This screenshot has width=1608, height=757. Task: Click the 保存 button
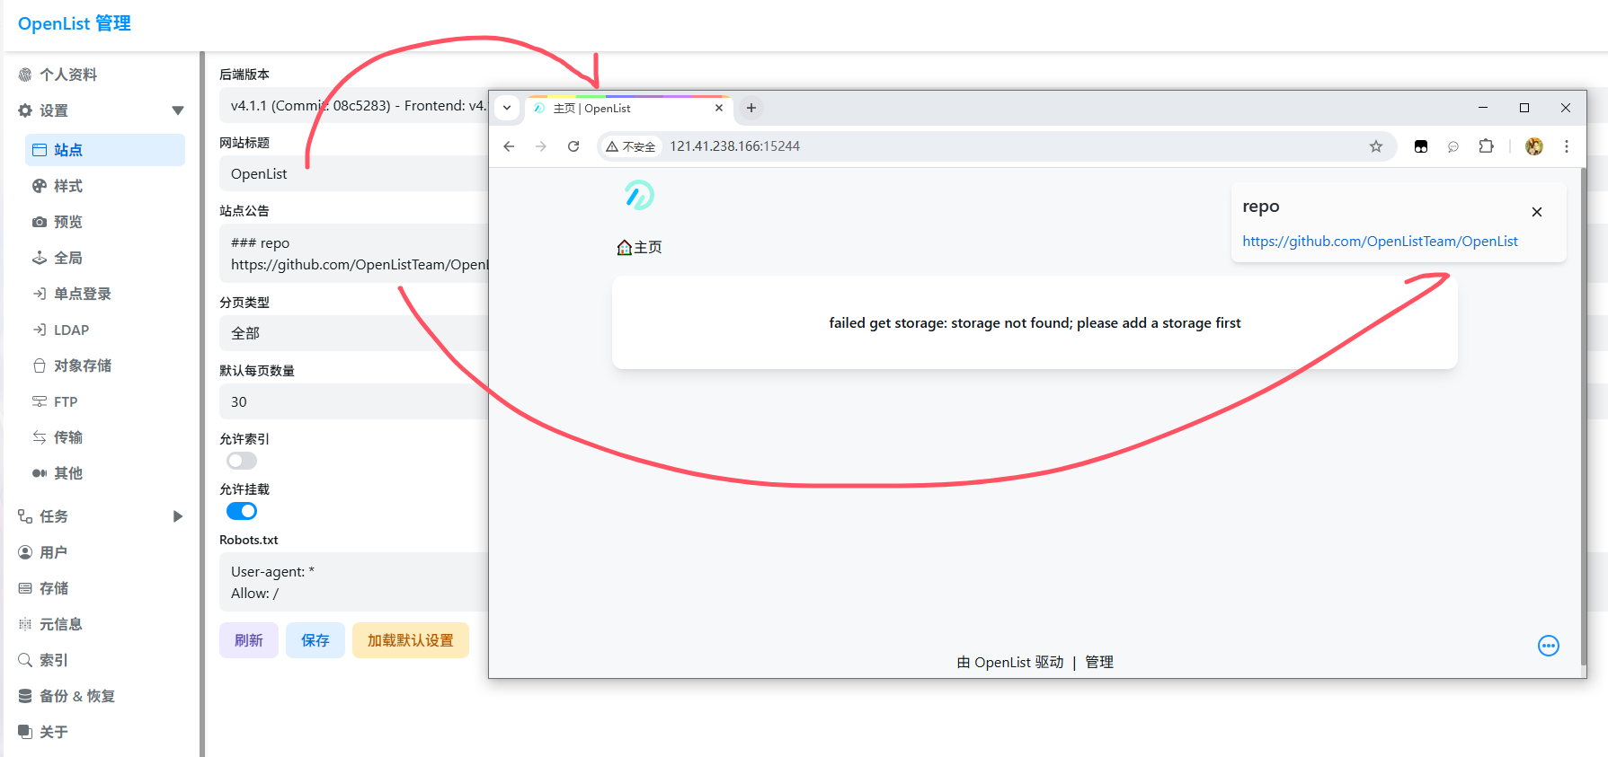(315, 640)
